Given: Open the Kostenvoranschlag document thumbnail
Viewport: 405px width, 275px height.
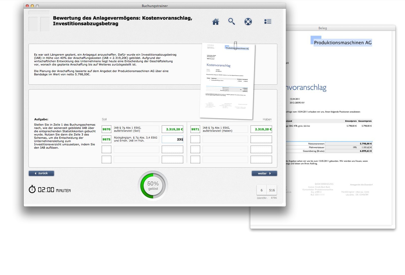Looking at the screenshot, I should tap(227, 81).
